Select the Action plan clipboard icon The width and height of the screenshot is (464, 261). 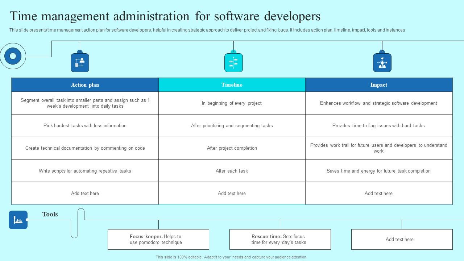[x=79, y=62]
